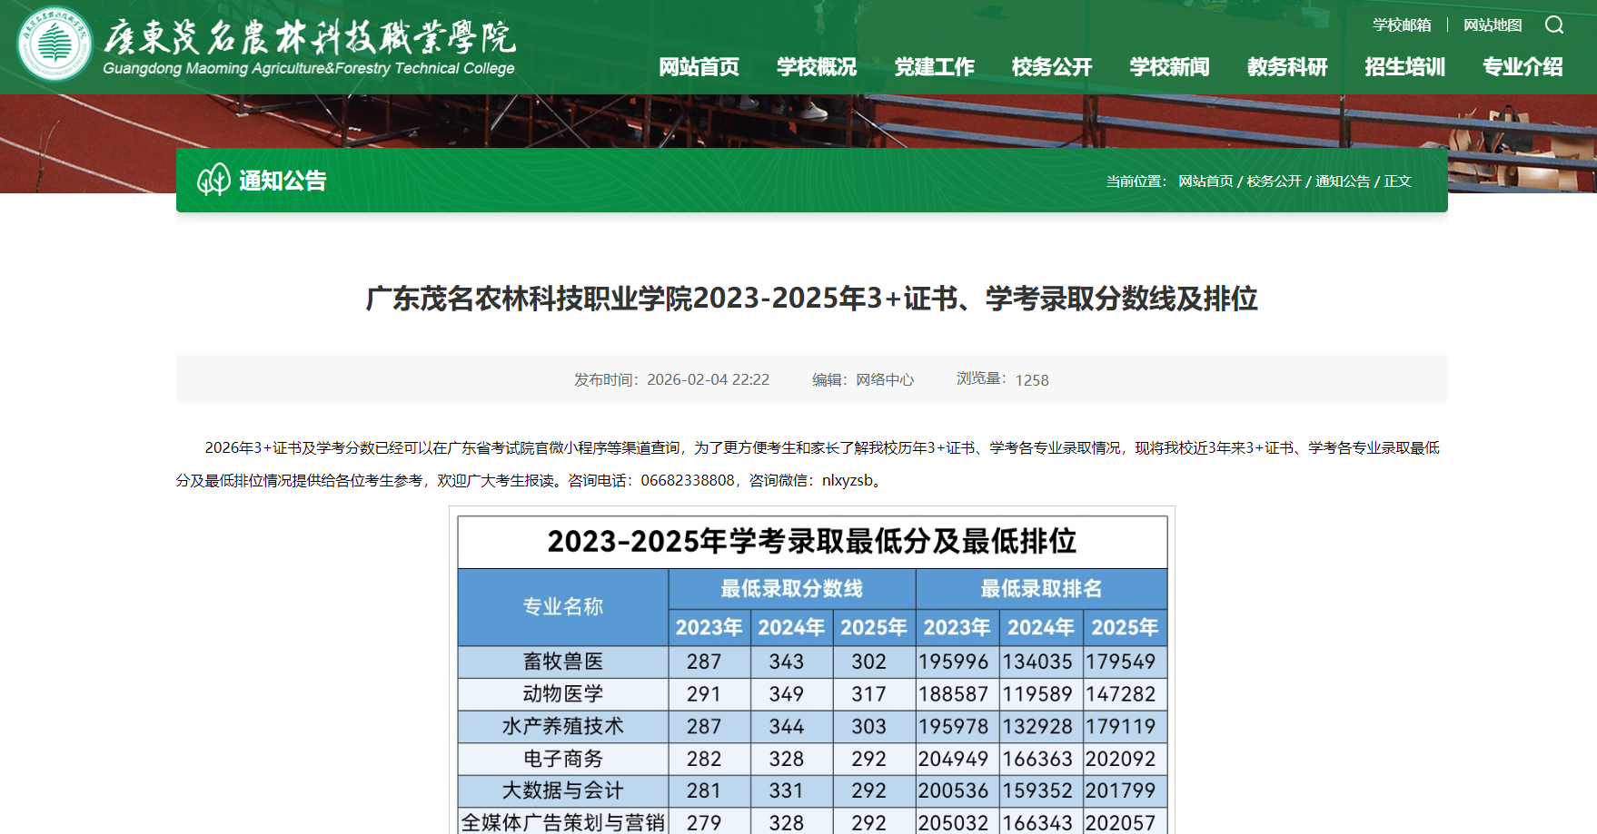Click 校务公开 in the breadcrumb trail

click(x=1274, y=181)
